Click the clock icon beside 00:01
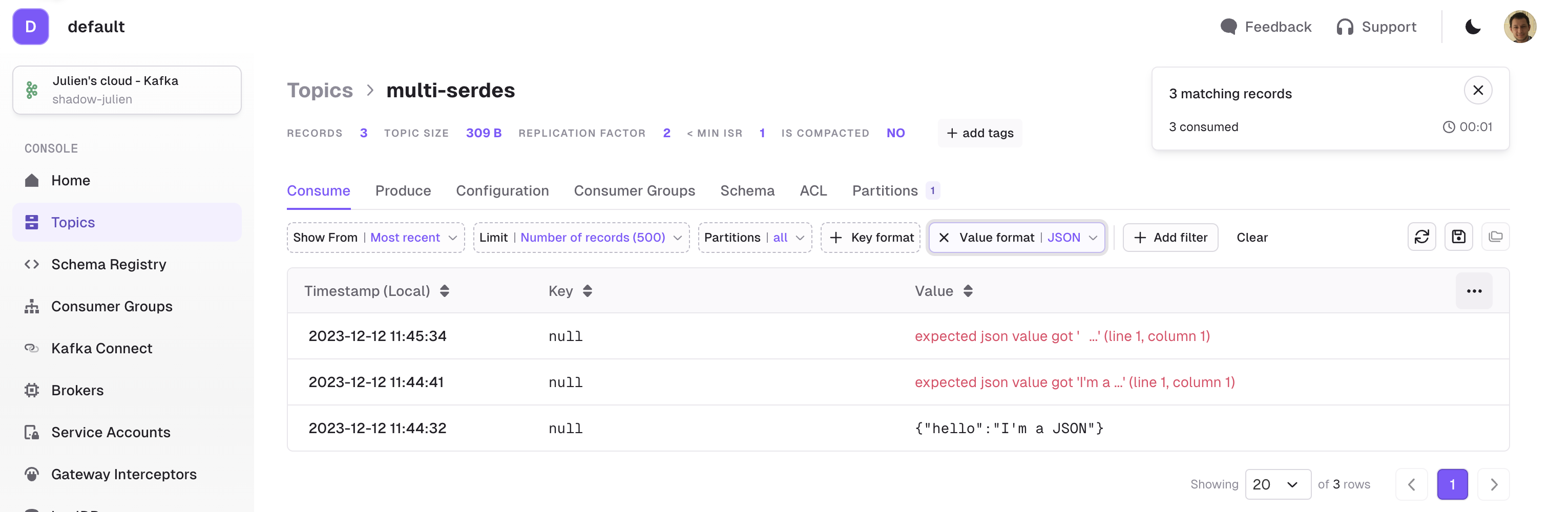Screen dimensions: 1549x512 click(x=1449, y=127)
